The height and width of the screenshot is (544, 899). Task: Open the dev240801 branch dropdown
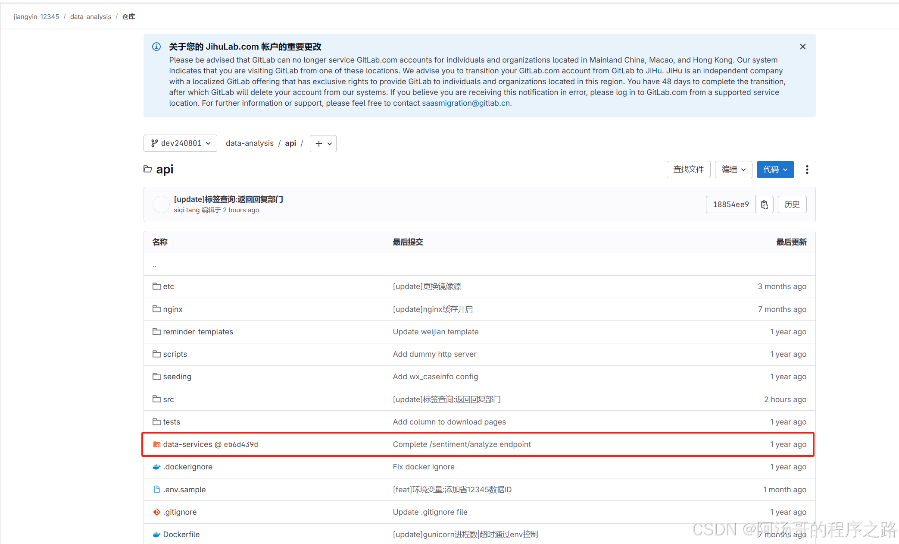pos(180,143)
